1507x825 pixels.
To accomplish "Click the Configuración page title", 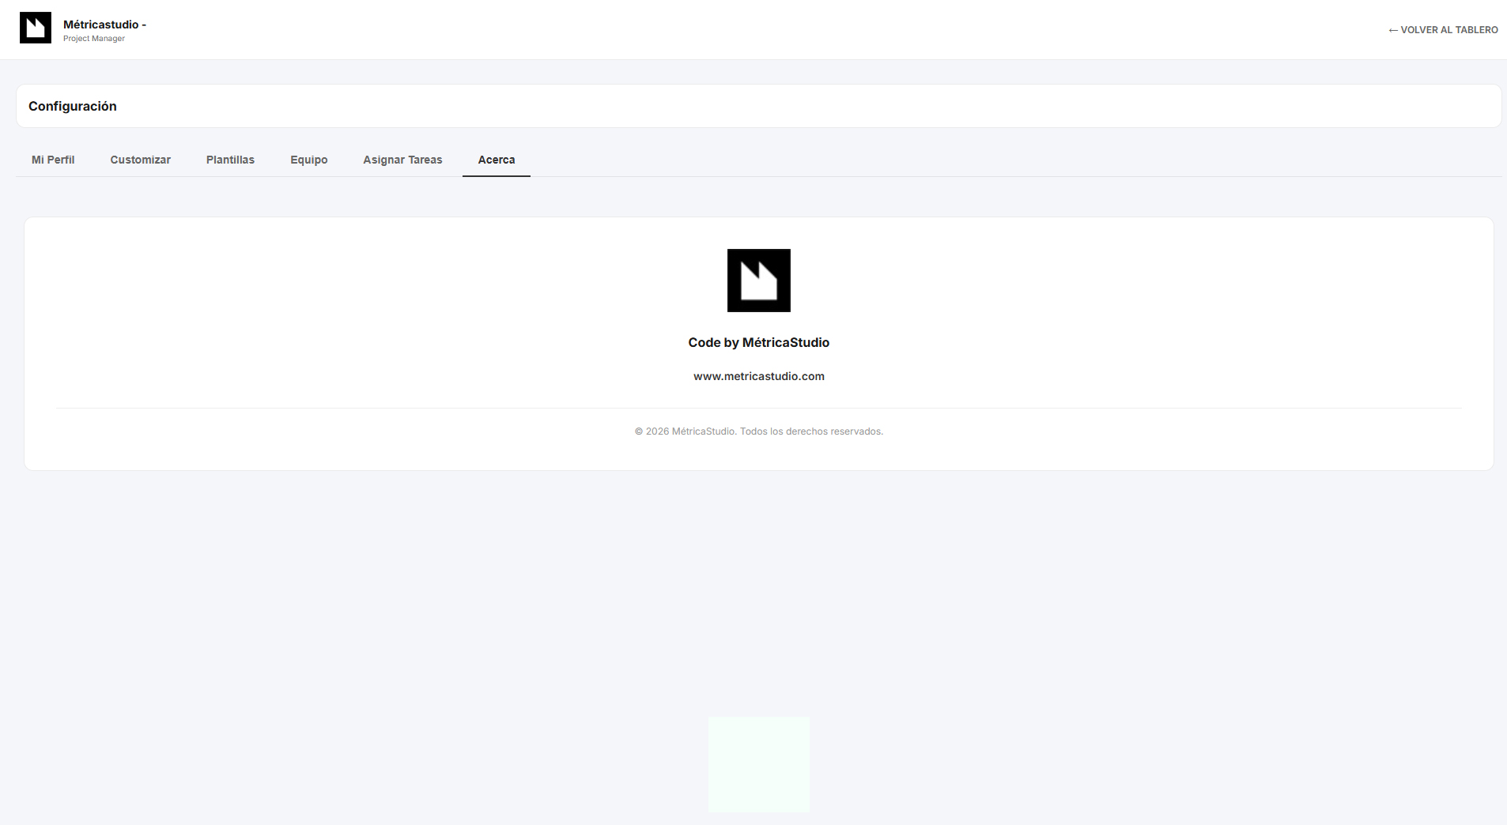I will point(73,106).
